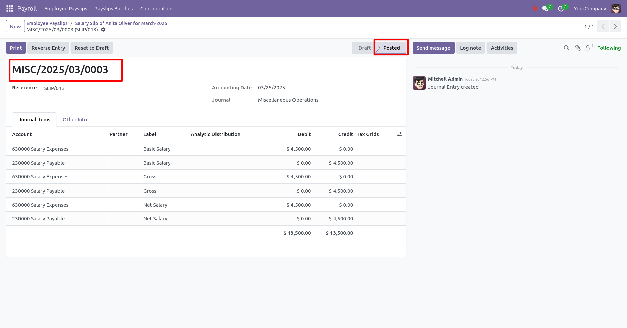Open the activities clock icon
Image resolution: width=627 pixels, height=328 pixels.
561,9
